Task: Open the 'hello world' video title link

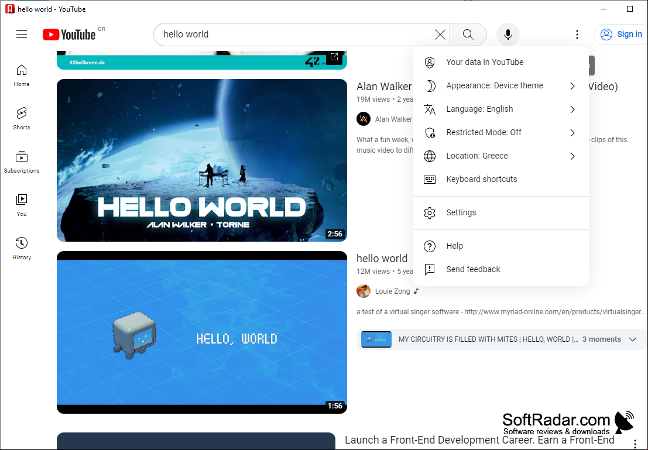Action: point(382,259)
